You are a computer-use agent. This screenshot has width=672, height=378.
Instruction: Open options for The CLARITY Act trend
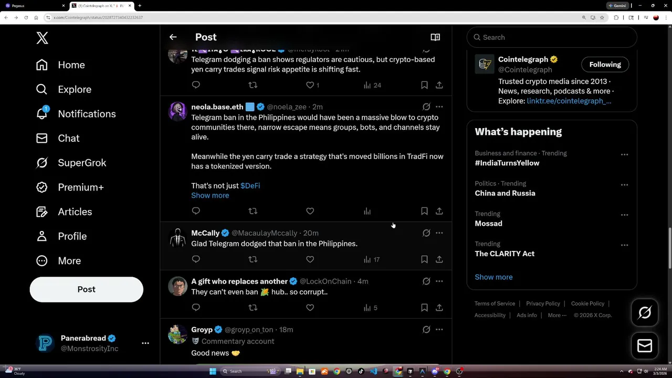pos(624,245)
